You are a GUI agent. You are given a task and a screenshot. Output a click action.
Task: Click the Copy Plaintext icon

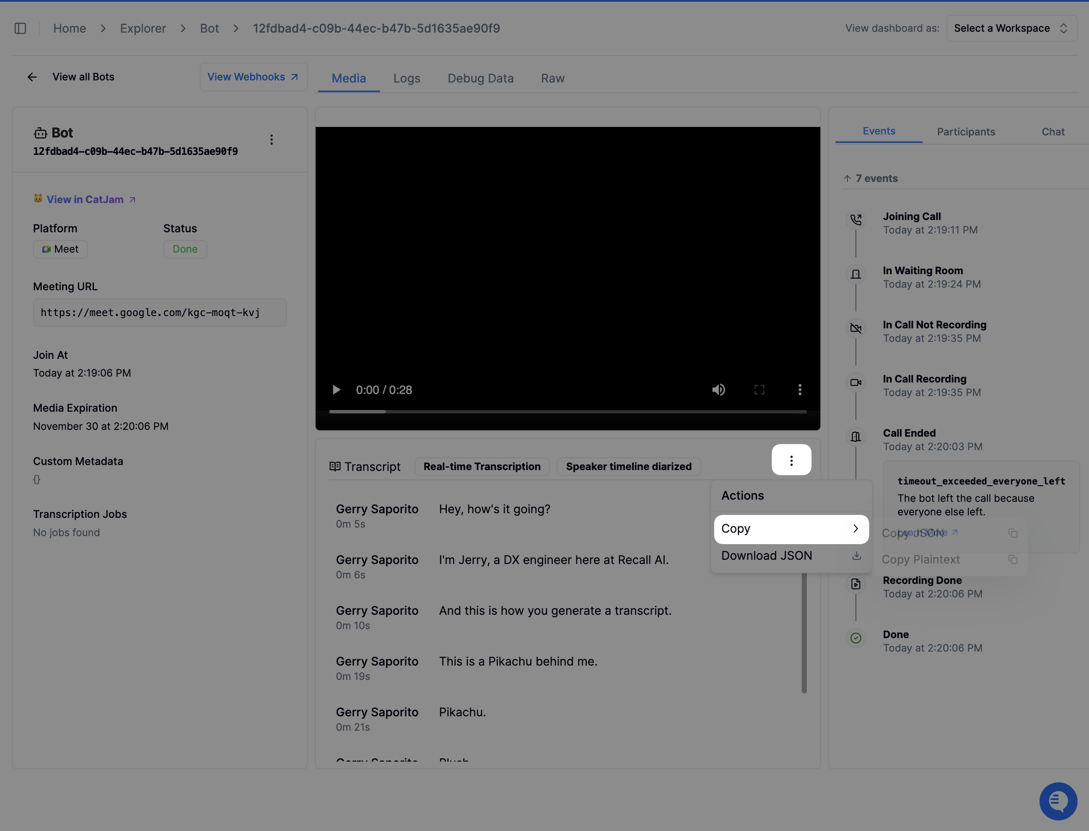(1012, 559)
